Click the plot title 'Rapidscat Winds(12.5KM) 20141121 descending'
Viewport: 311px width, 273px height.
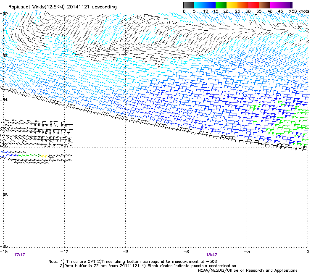click(x=63, y=7)
